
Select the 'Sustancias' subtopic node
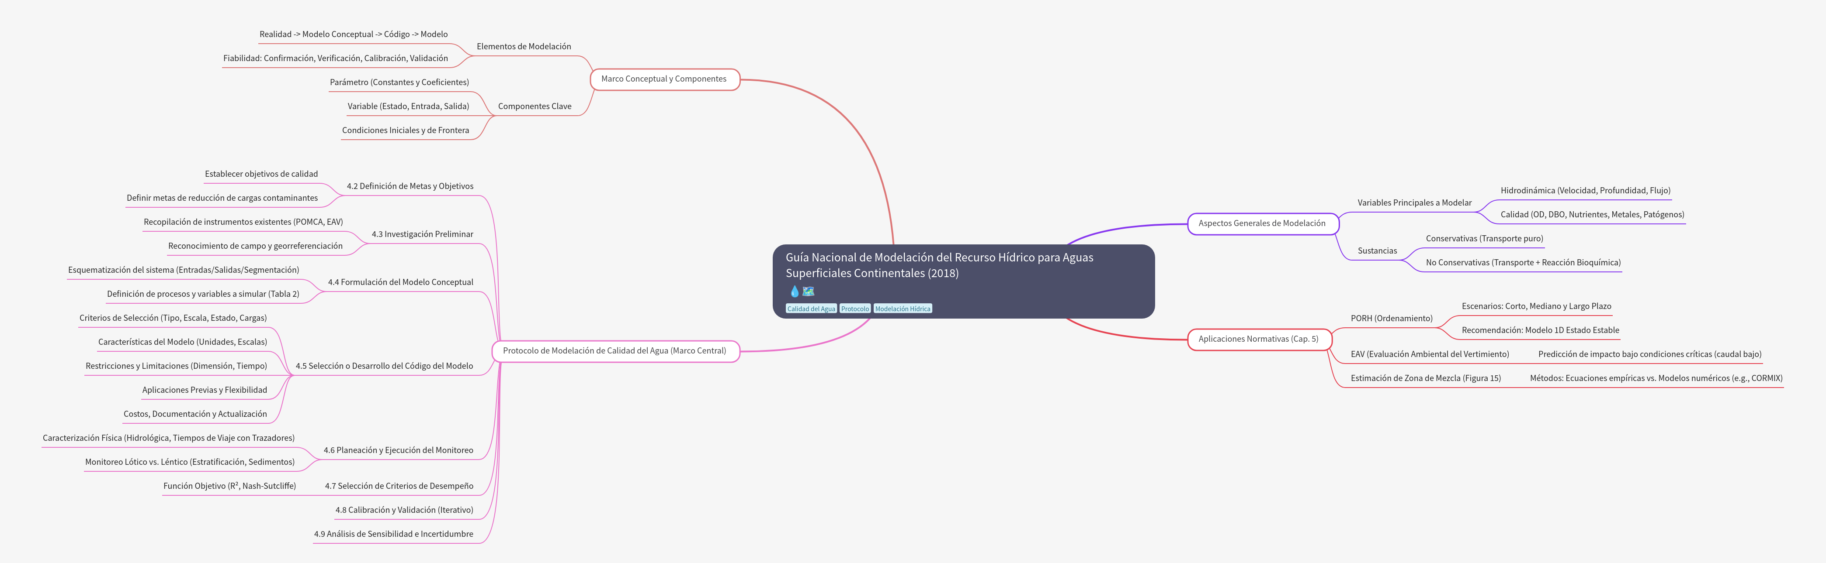(1377, 251)
